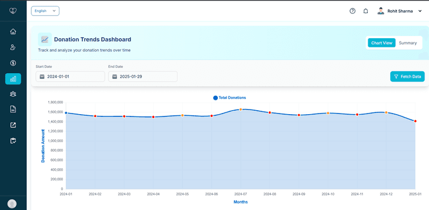Click the calendar icon in End Date field

pos(114,76)
